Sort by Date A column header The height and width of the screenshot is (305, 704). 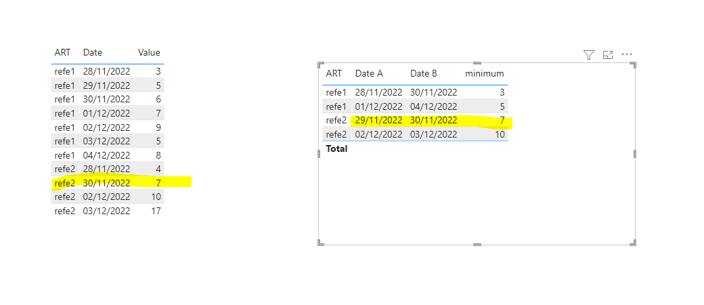[x=369, y=73]
